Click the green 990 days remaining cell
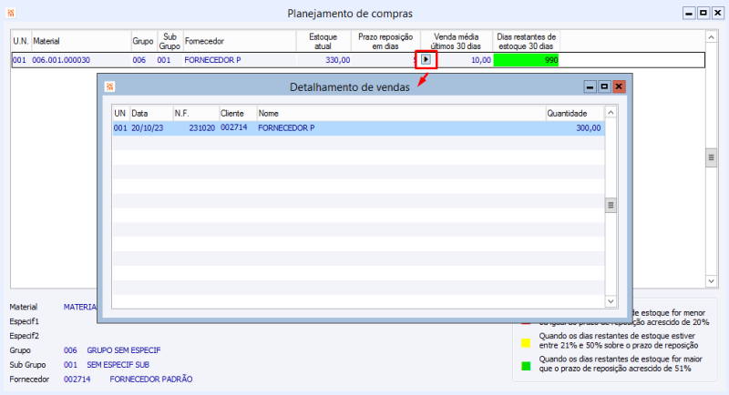 (x=527, y=60)
